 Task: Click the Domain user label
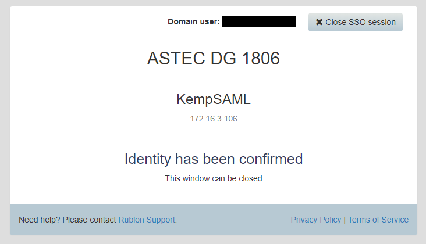point(193,21)
